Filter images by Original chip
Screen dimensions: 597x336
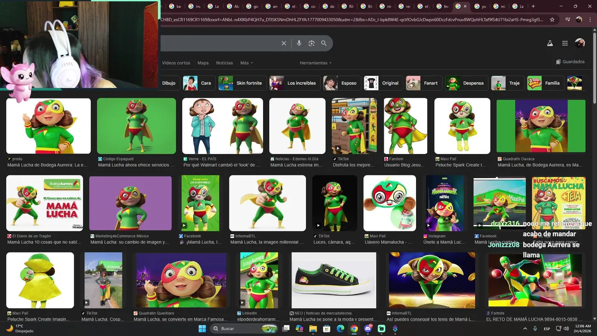click(x=383, y=83)
